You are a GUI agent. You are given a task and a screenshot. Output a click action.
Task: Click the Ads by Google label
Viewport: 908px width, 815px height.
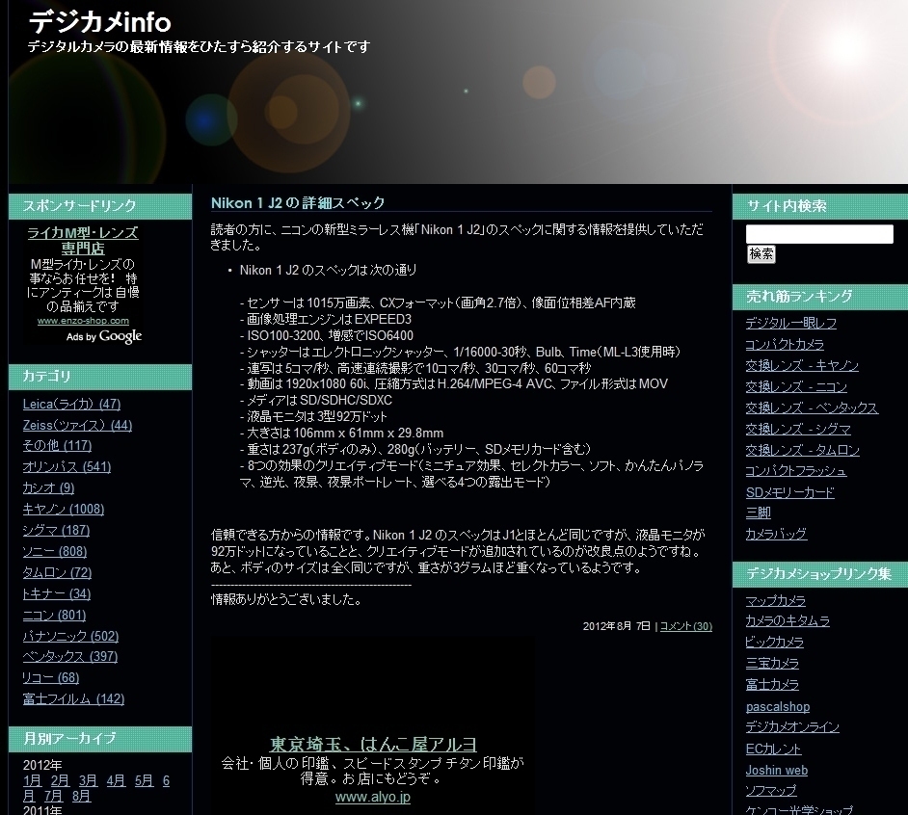tap(104, 336)
